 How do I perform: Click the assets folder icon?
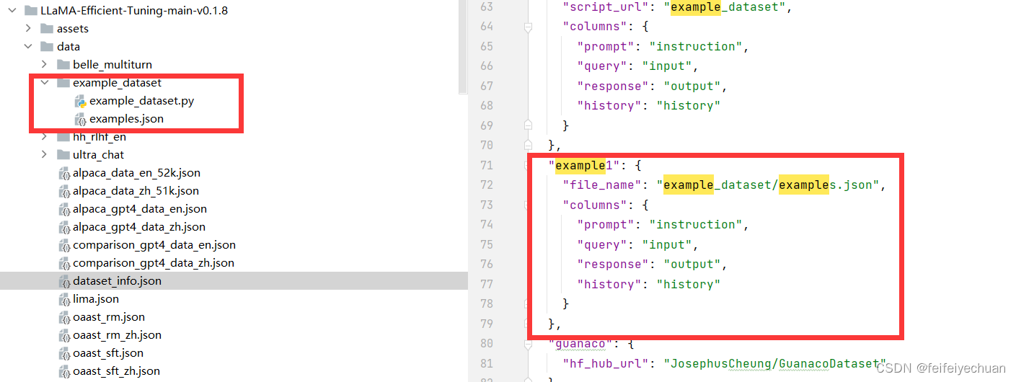tap(47, 29)
